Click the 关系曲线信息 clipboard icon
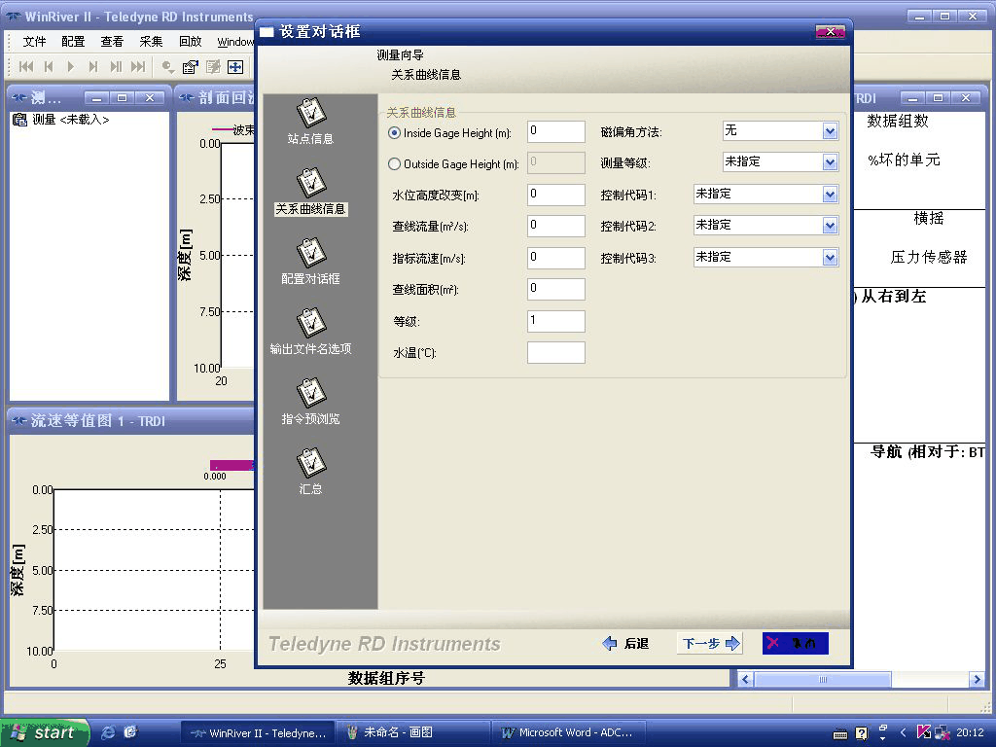 311,185
